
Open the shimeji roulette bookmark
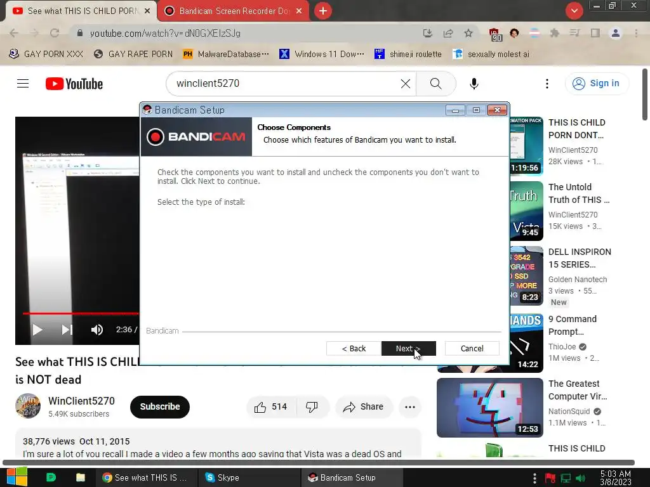pyautogui.click(x=408, y=54)
